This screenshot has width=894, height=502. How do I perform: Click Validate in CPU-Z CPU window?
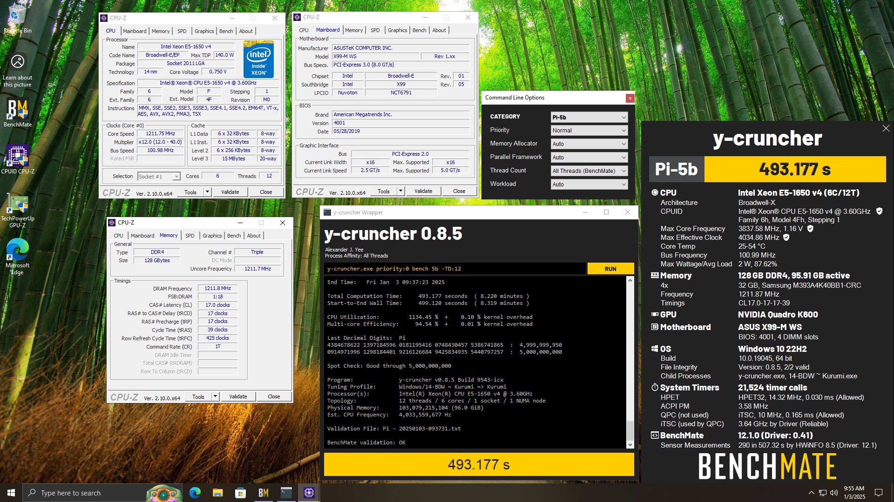[230, 192]
